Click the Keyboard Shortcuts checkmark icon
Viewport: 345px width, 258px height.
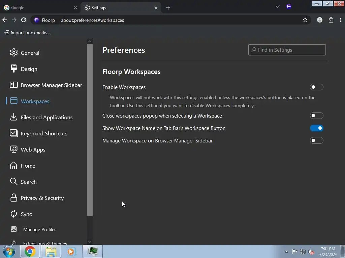point(13,133)
